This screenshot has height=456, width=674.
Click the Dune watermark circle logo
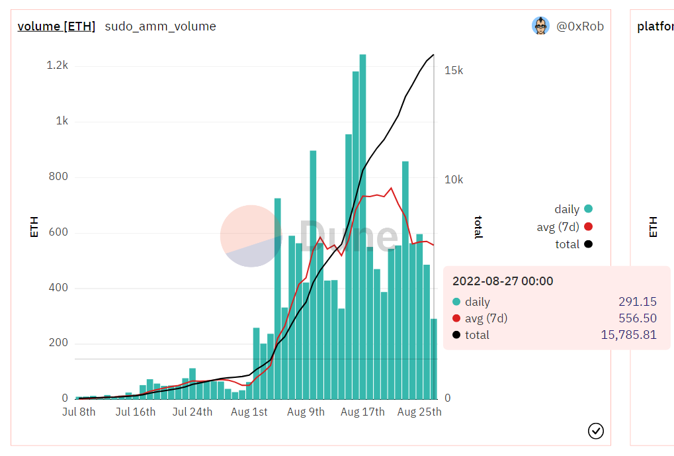251,236
